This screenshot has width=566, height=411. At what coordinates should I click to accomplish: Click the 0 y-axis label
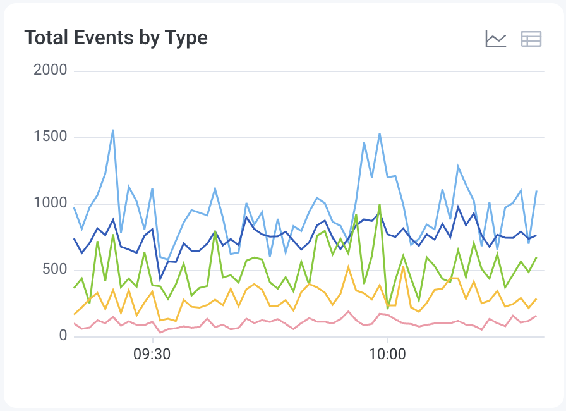coord(63,336)
